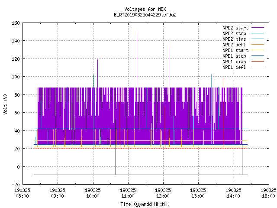Click the NPD2 defl orange legend line
This screenshot has width=277, height=208.
258,45
